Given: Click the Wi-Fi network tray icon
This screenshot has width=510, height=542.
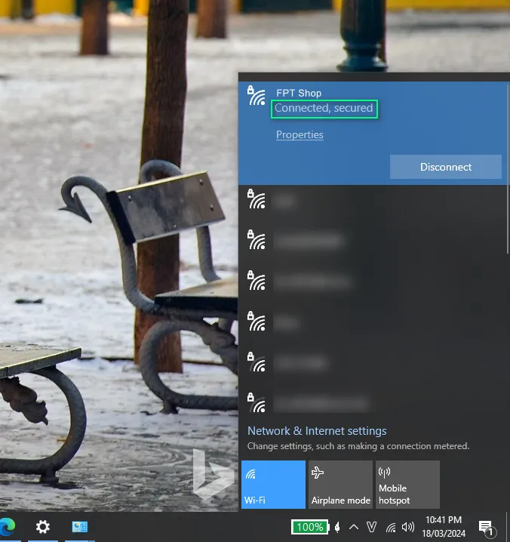Looking at the screenshot, I should click(x=391, y=527).
